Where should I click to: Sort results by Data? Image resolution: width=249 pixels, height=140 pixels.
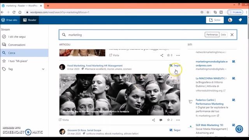(x=223, y=35)
